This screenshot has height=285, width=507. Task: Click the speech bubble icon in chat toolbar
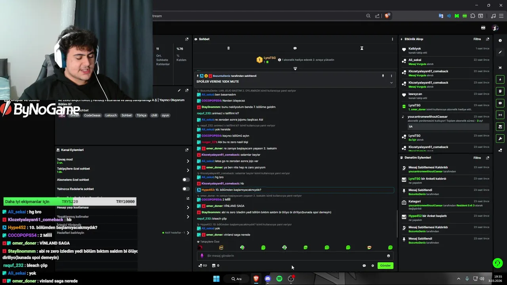[295, 48]
